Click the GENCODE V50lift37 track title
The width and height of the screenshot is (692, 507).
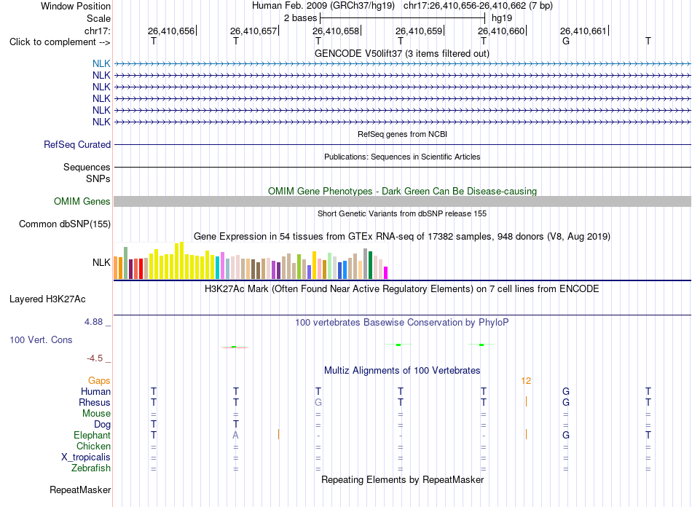pyautogui.click(x=402, y=53)
